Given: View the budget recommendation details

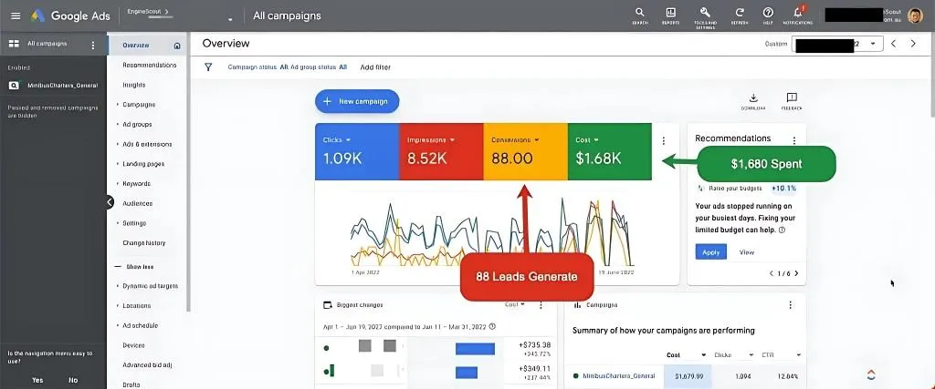Looking at the screenshot, I should [x=747, y=252].
